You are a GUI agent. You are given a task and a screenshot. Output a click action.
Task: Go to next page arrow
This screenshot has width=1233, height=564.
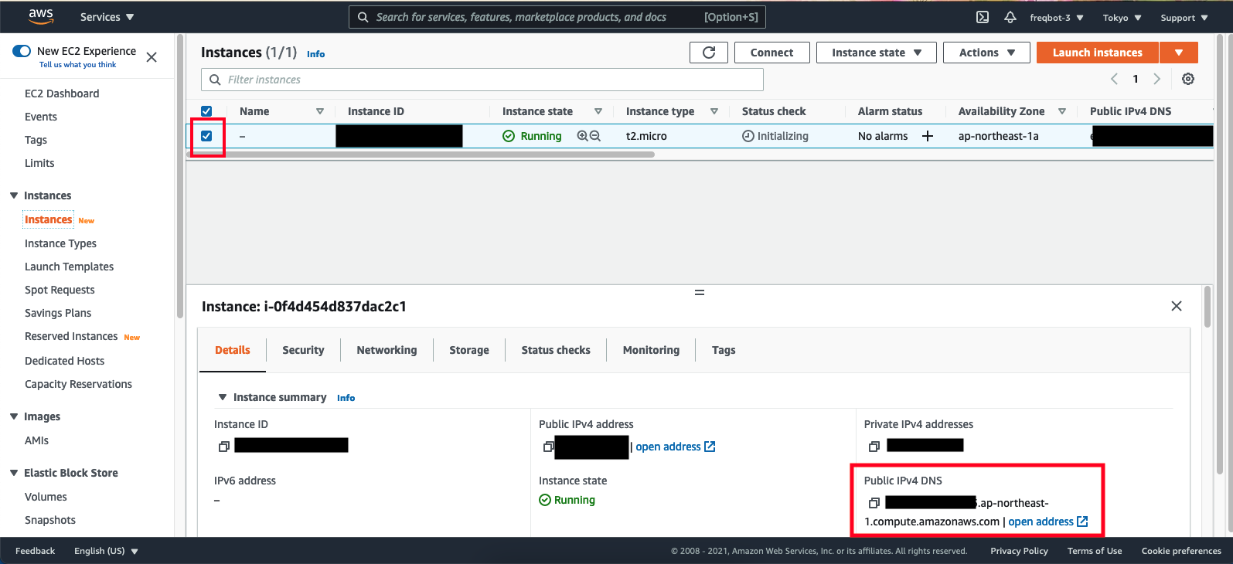point(1157,79)
